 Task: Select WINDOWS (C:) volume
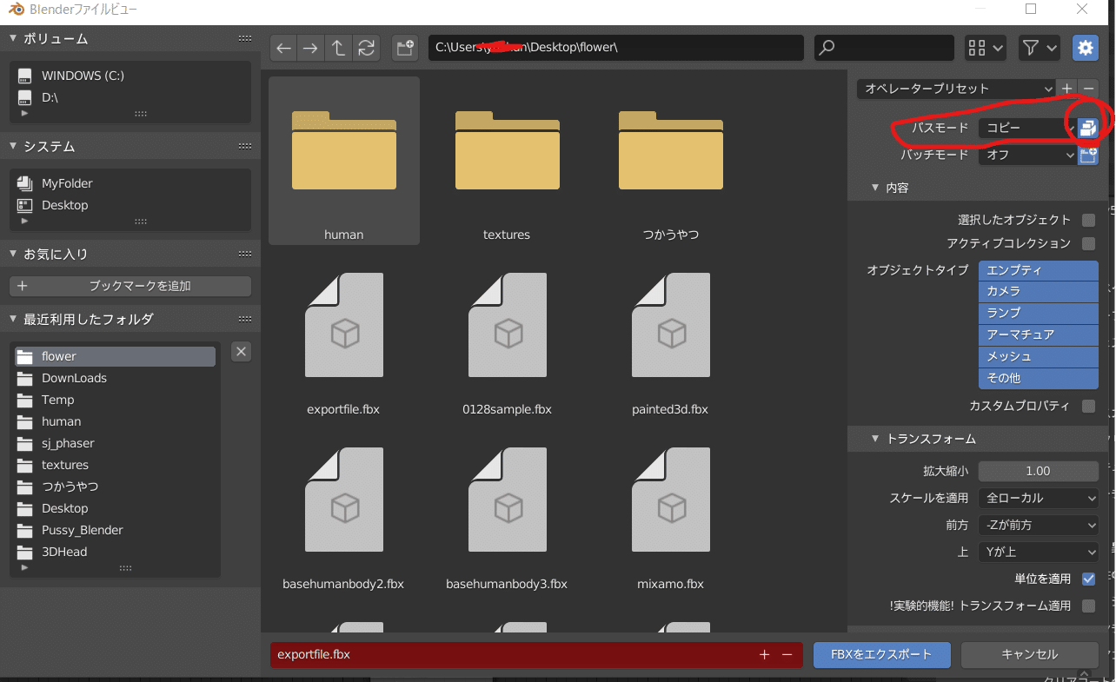pyautogui.click(x=130, y=76)
